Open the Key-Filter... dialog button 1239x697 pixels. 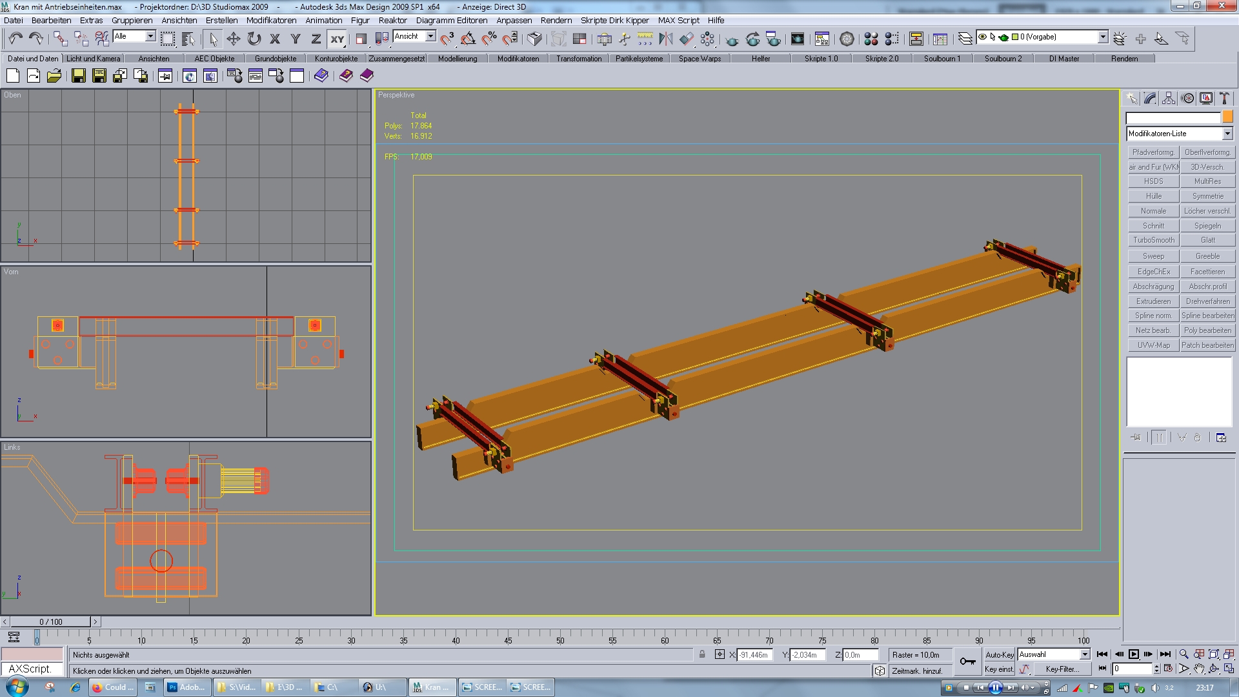[x=1062, y=669]
